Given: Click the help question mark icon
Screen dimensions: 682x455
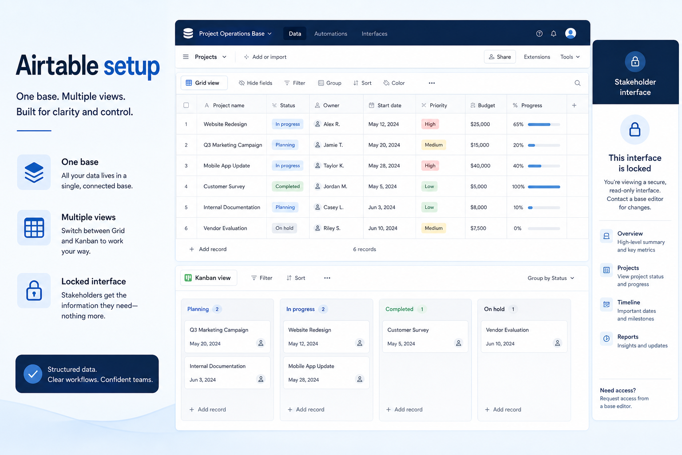Looking at the screenshot, I should 539,33.
